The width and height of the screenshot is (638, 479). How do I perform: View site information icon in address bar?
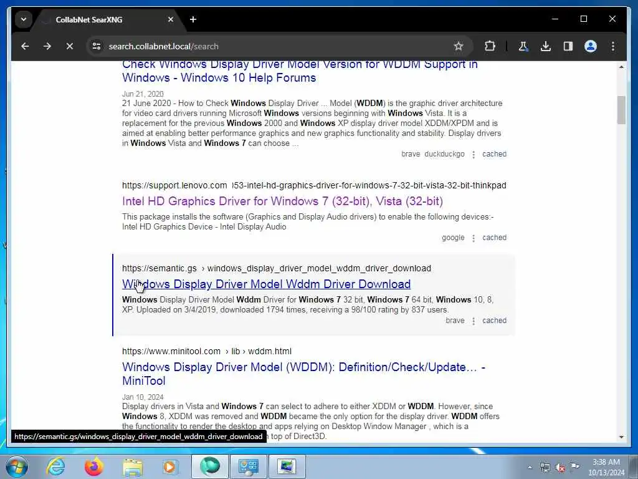click(97, 46)
